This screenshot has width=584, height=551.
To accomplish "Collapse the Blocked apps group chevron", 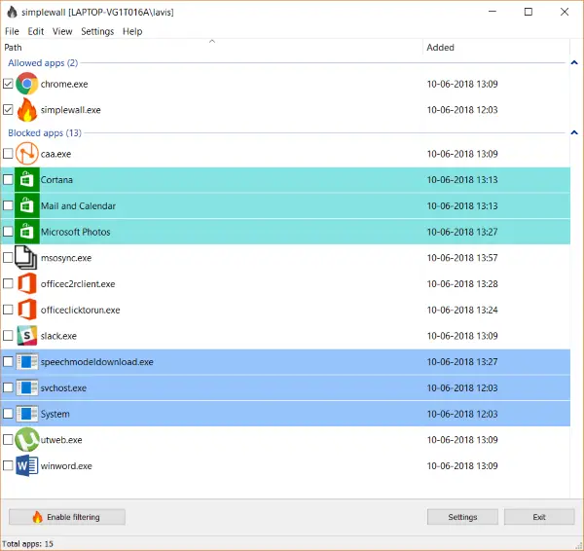I will [x=574, y=132].
